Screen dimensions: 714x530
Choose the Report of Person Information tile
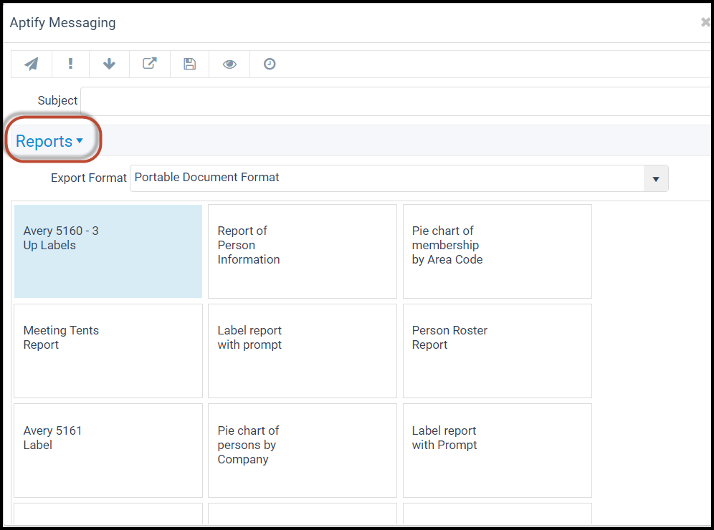click(303, 251)
